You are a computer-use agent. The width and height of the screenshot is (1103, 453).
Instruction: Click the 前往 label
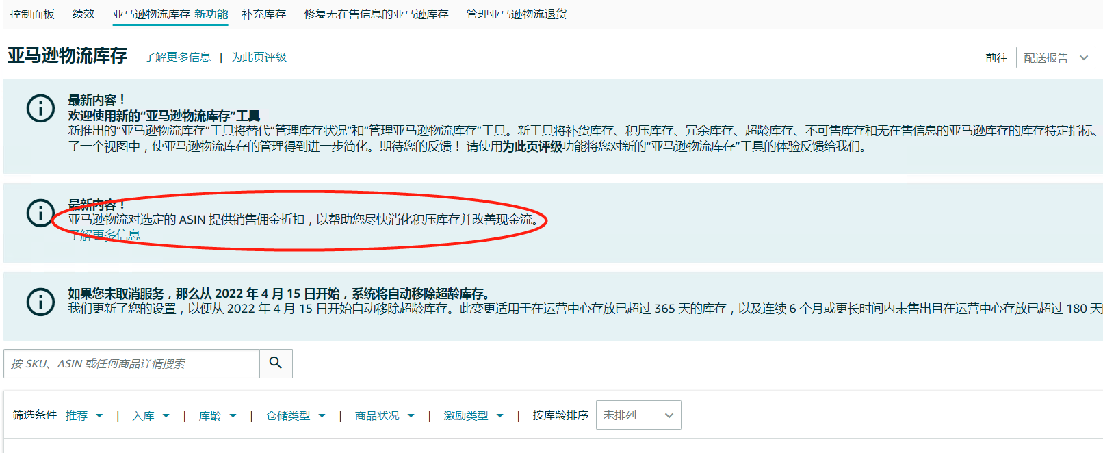tap(996, 57)
